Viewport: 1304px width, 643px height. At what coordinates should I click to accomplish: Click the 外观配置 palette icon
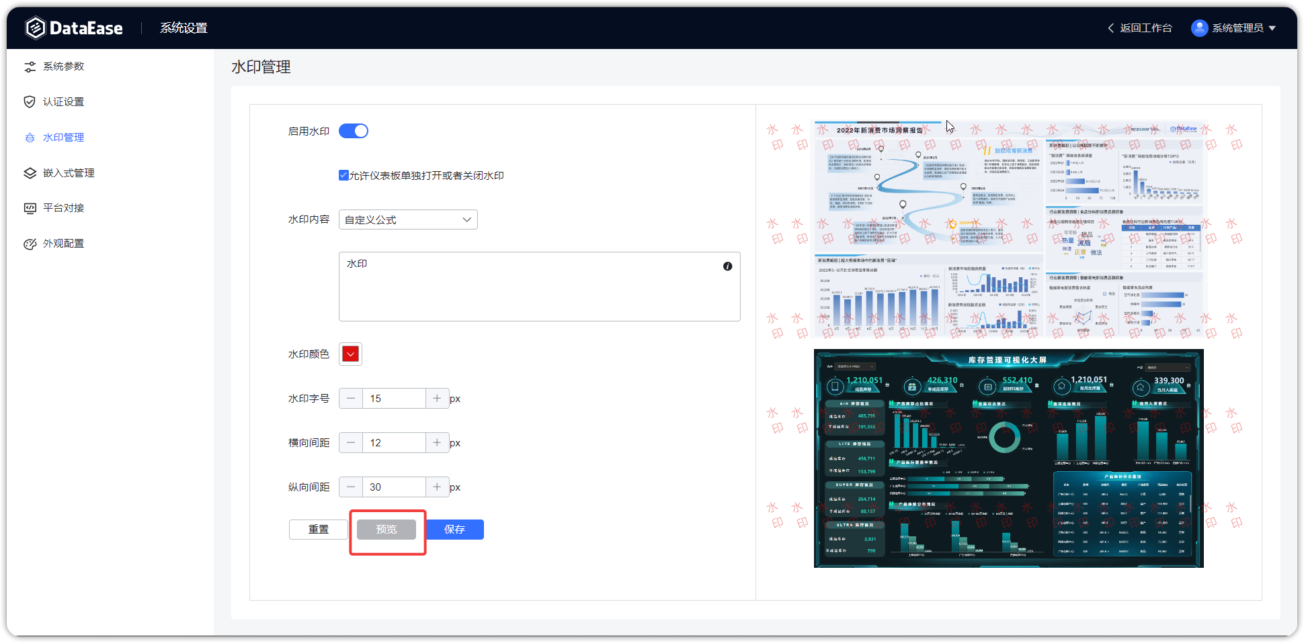point(30,244)
